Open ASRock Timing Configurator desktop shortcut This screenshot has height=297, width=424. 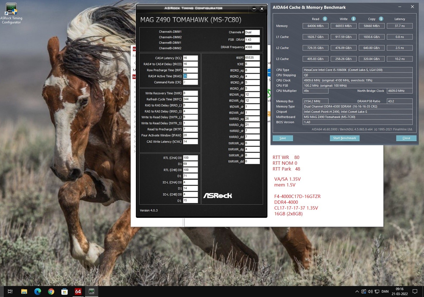click(11, 13)
